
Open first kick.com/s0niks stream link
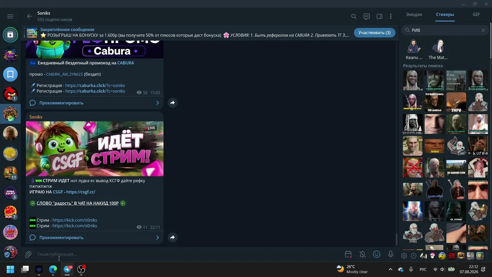pos(75,220)
